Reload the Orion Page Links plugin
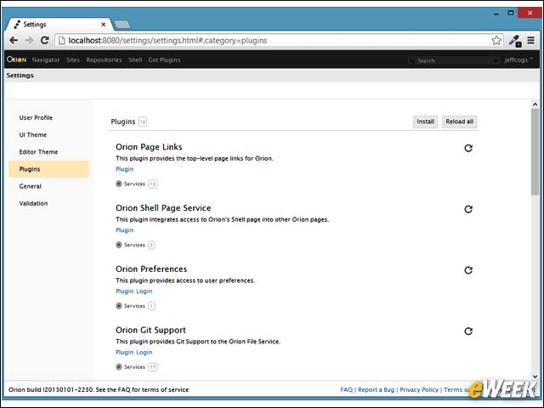Screen dimensions: 544x408 click(468, 148)
